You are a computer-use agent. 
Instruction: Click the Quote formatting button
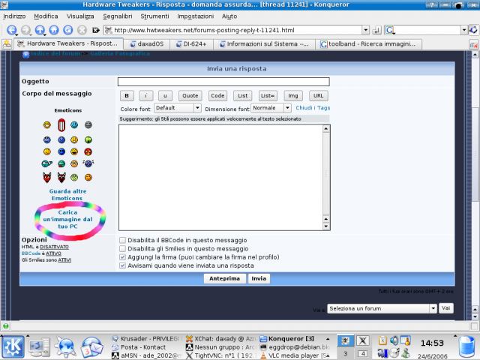coord(190,95)
